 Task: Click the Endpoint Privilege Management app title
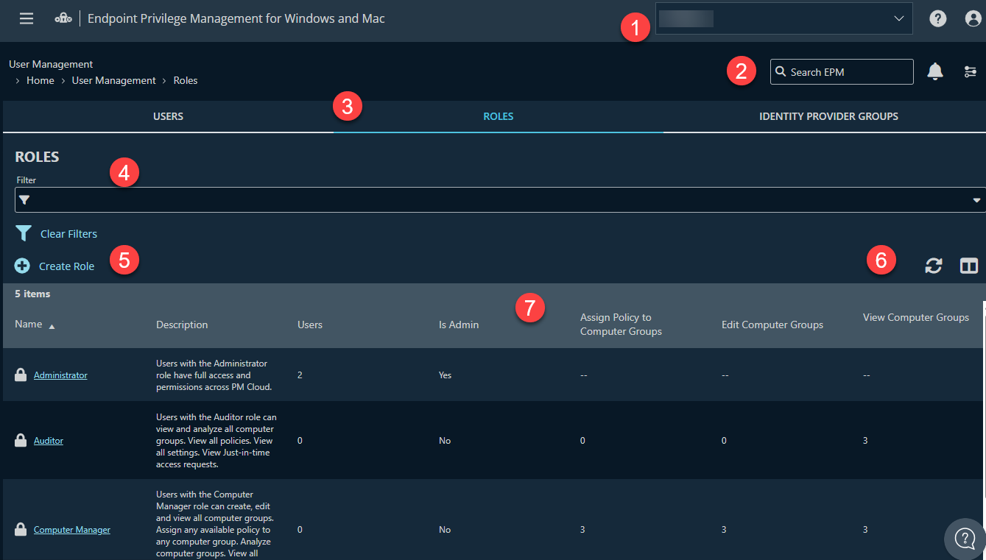(x=236, y=18)
